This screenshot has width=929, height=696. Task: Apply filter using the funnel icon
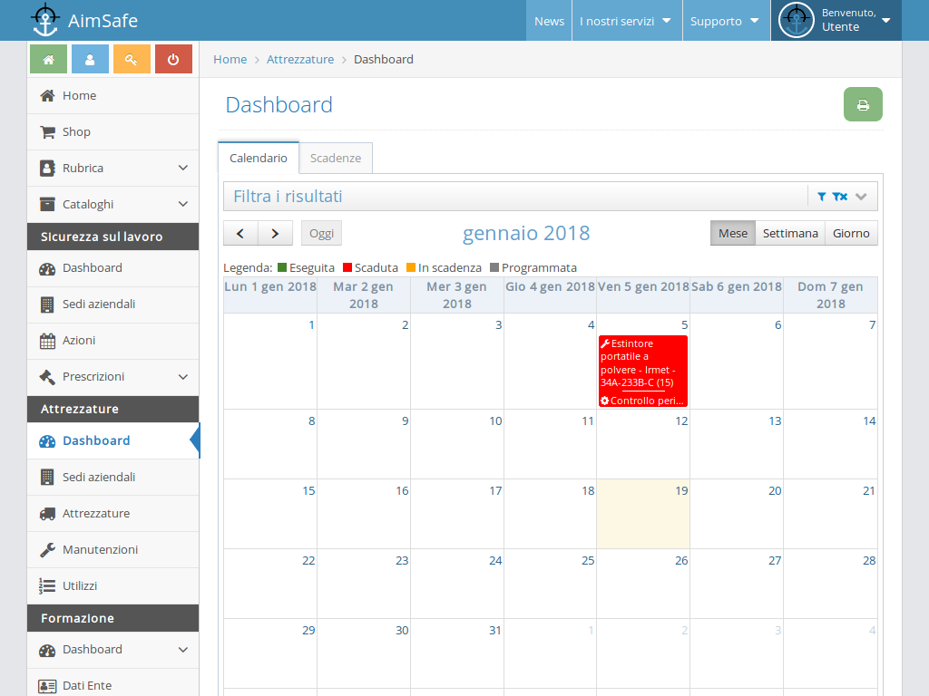tap(822, 197)
